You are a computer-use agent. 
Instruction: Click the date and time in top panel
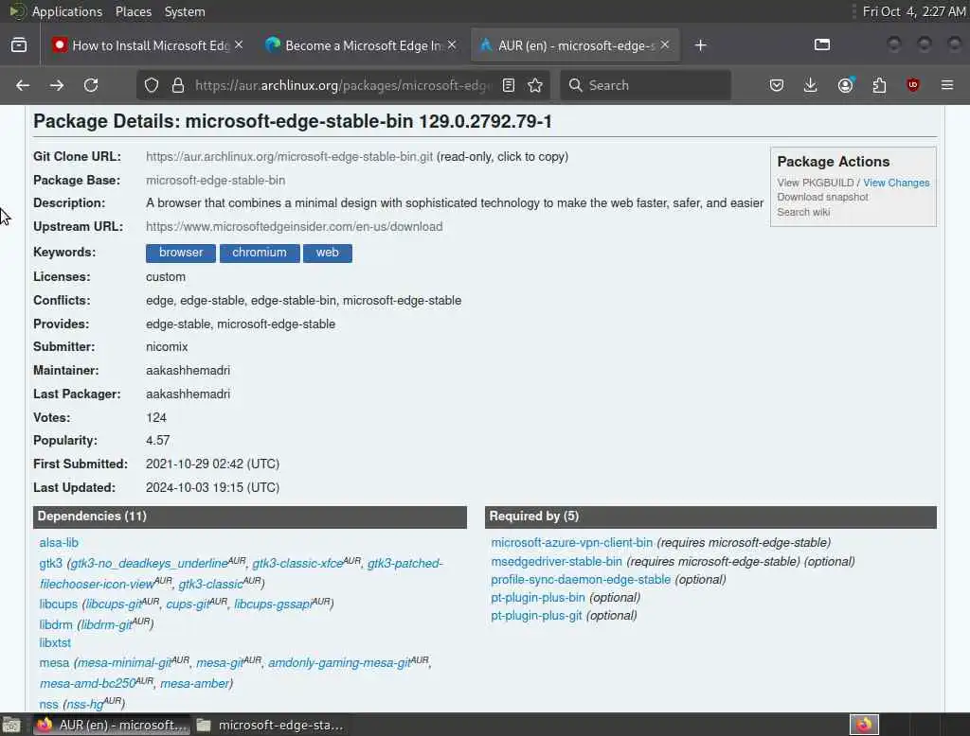(x=914, y=11)
